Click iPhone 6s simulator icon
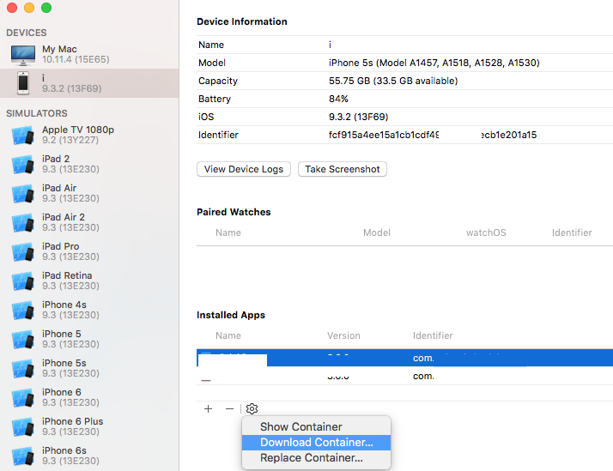This screenshot has height=471, width=613. [x=22, y=456]
